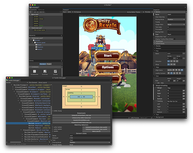Screen dimensions: 193x153
Task: Switch Library to the Standard tab
Action: 43,64
